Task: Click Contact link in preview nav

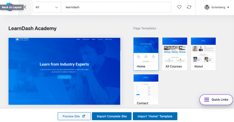Action: [100, 39]
